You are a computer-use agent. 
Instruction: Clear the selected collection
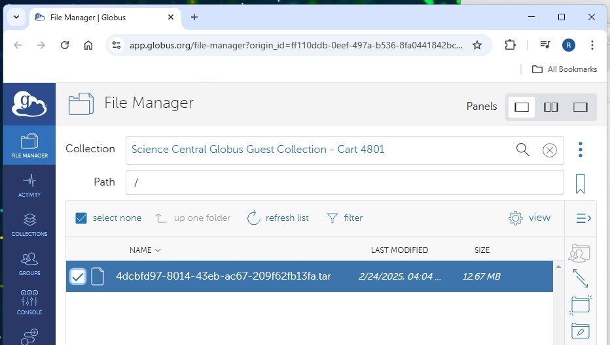[x=549, y=150]
